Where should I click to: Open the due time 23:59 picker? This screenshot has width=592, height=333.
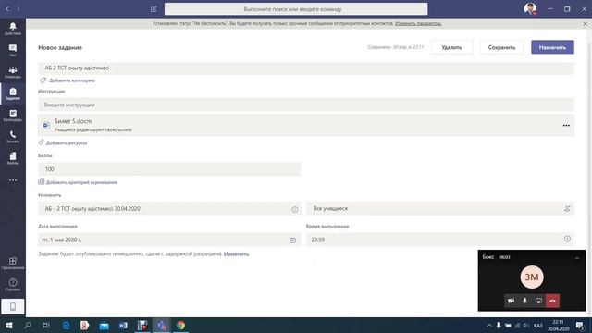[x=440, y=240]
